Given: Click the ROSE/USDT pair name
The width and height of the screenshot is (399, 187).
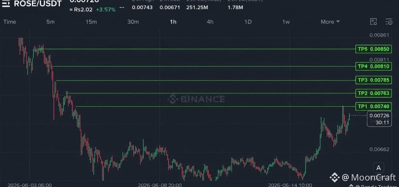Looking at the screenshot, I should (x=38, y=4).
